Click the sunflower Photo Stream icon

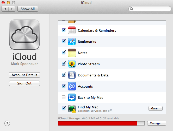(x=72, y=64)
